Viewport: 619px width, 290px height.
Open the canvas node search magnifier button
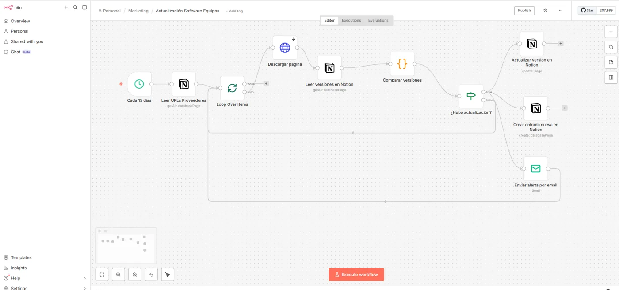(611, 47)
